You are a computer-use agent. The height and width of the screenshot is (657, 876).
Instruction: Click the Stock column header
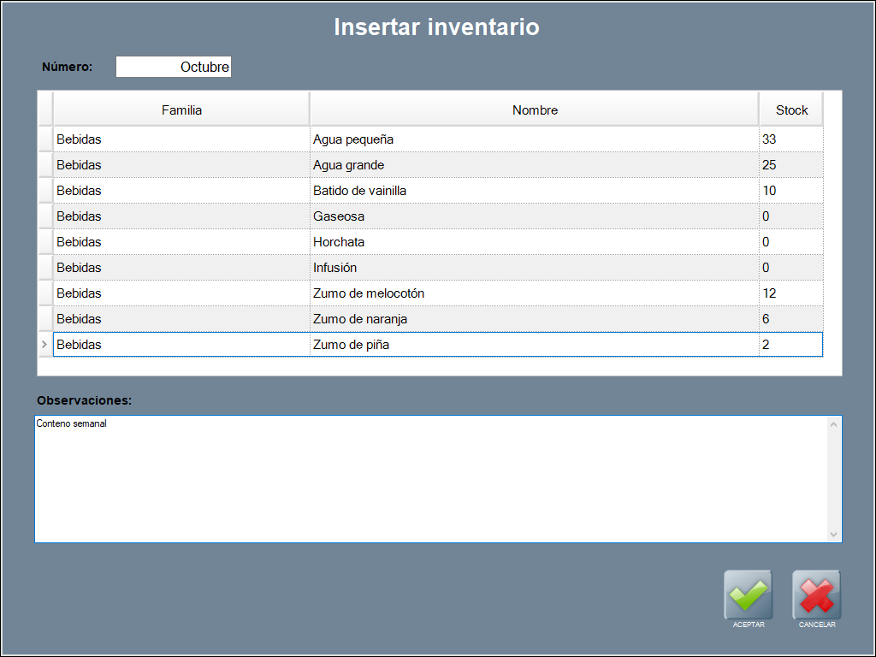tap(790, 109)
